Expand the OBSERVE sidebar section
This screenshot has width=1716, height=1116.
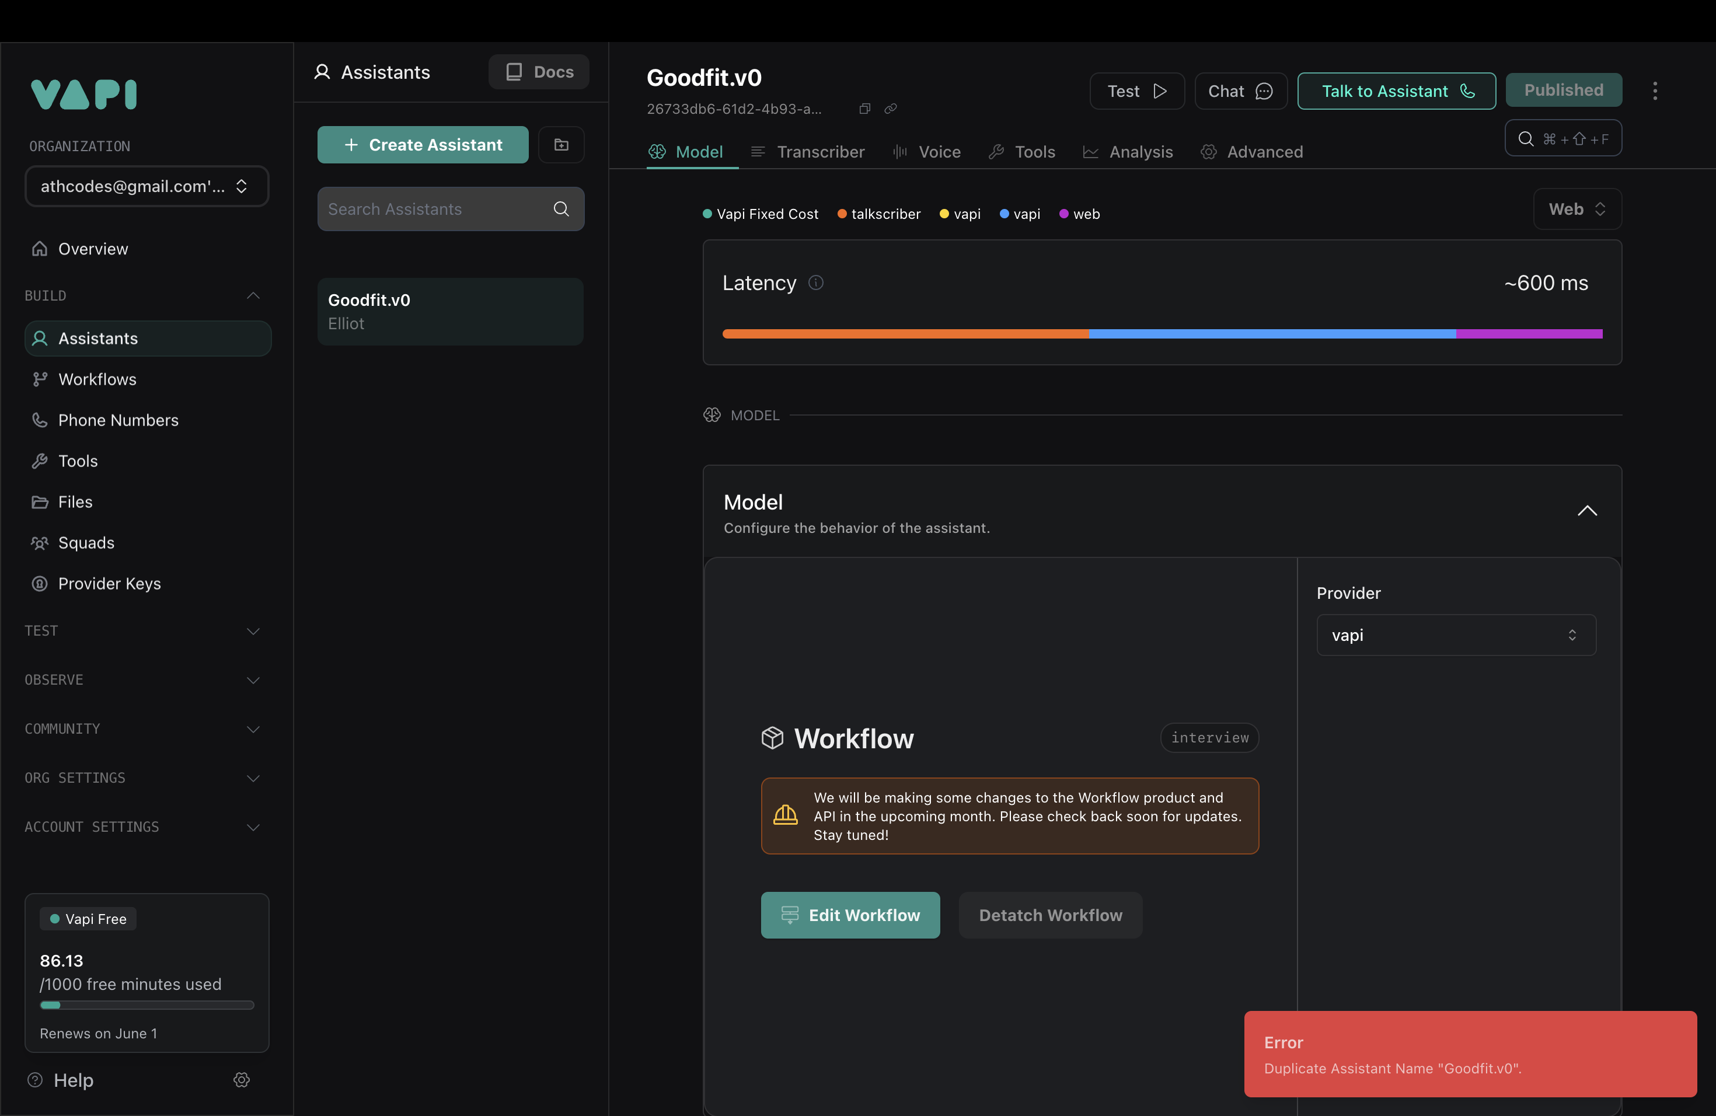(x=252, y=680)
